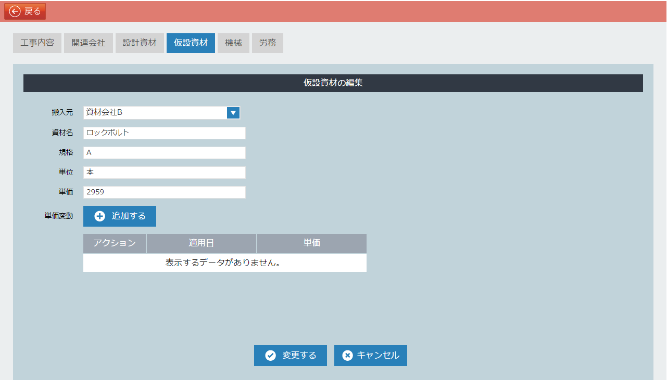Click the アクション column header
The image size is (667, 380).
click(x=115, y=243)
